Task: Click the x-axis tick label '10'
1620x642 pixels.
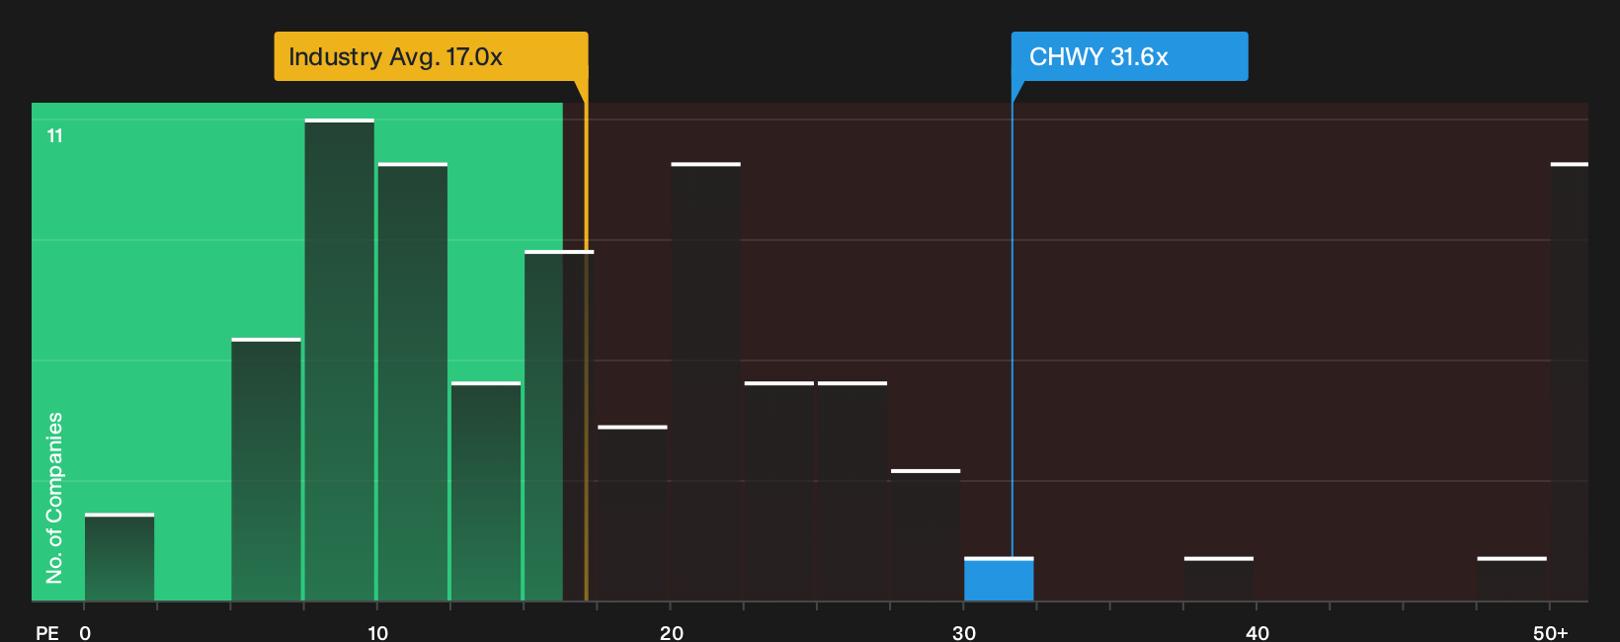Action: [x=377, y=632]
